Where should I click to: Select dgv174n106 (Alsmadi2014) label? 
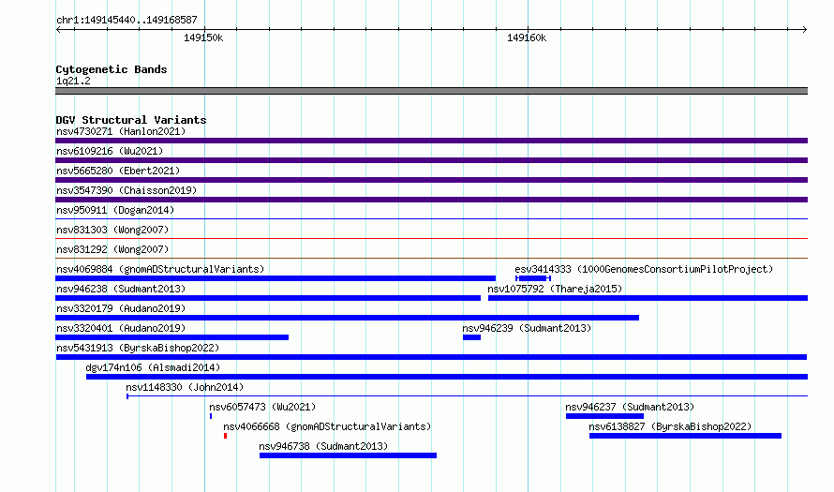click(153, 367)
